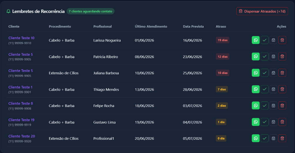Open Cliente Teste 20 client profile
Viewport: 295px width, 153px height.
point(22,136)
